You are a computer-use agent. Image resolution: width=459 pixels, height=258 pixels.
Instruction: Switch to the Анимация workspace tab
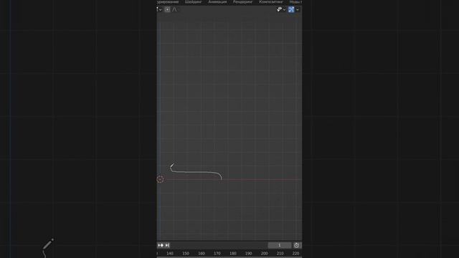coord(217,1)
